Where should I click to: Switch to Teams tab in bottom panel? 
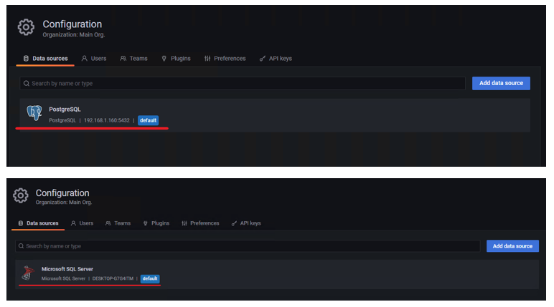click(x=118, y=223)
